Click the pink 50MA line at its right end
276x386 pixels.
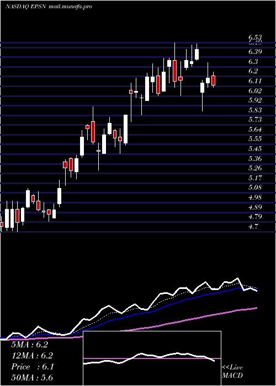(x=256, y=308)
